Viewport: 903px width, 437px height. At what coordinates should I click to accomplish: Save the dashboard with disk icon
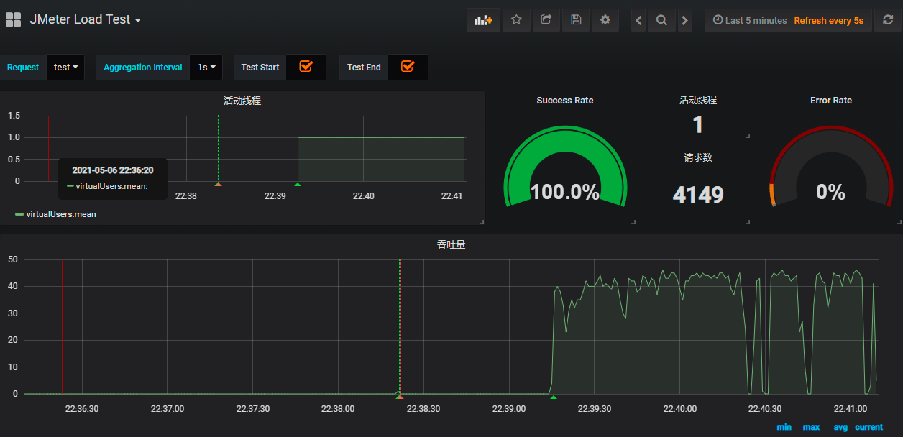576,20
